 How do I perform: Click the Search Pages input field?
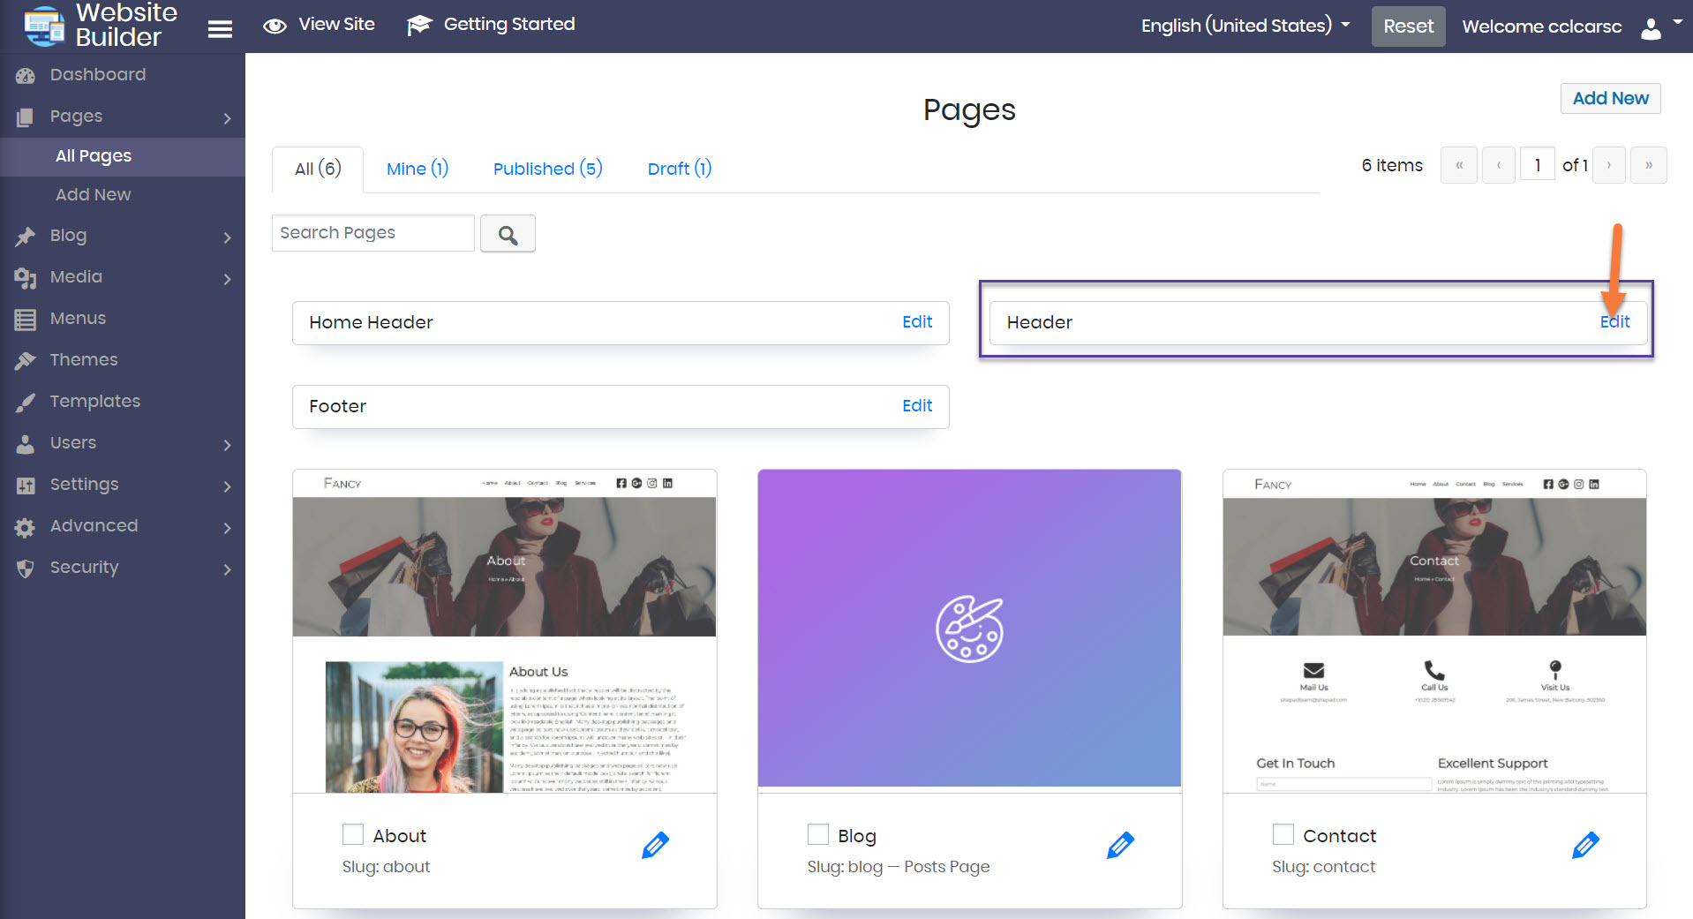pos(372,233)
